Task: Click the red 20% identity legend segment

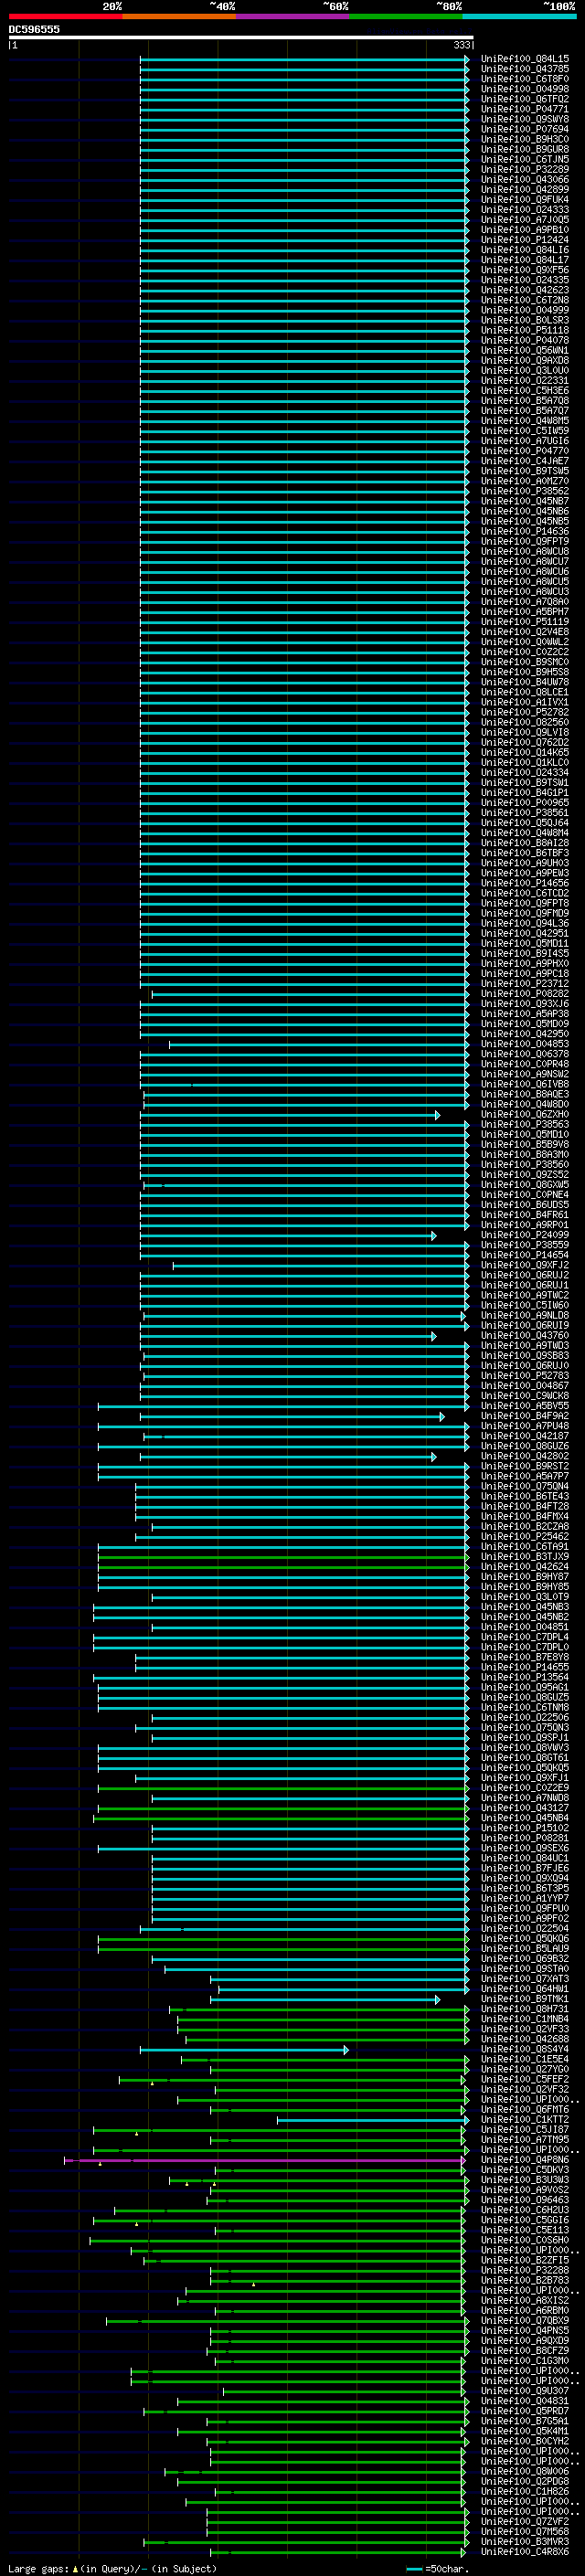Action: (65, 16)
